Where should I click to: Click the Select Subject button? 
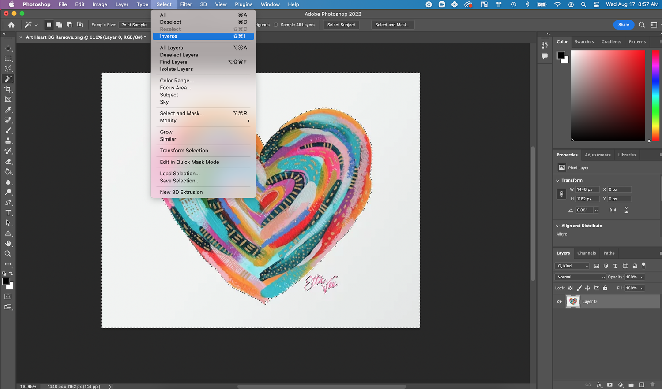click(x=341, y=25)
